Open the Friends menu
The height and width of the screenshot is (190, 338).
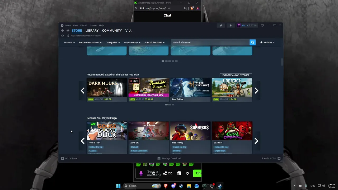tap(84, 25)
